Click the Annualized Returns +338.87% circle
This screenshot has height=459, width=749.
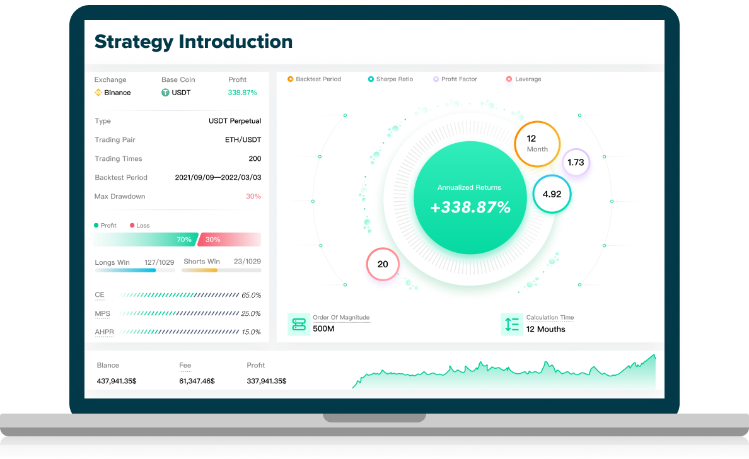470,198
